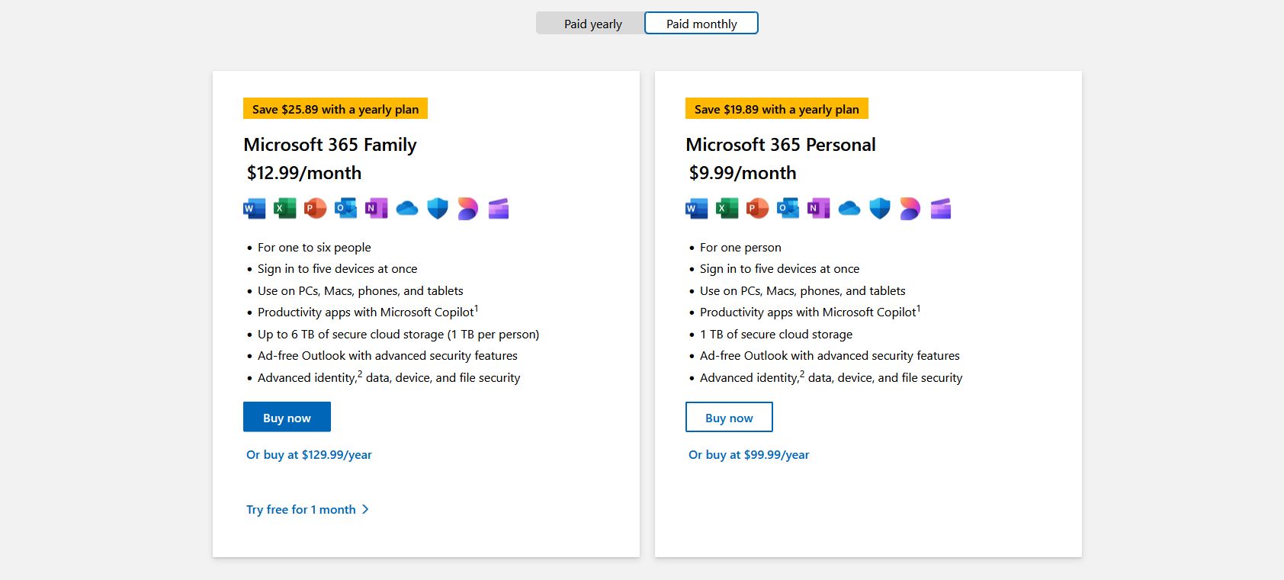Expand the chevron beside Try free link
Viewport: 1284px width, 580px height.
[365, 510]
